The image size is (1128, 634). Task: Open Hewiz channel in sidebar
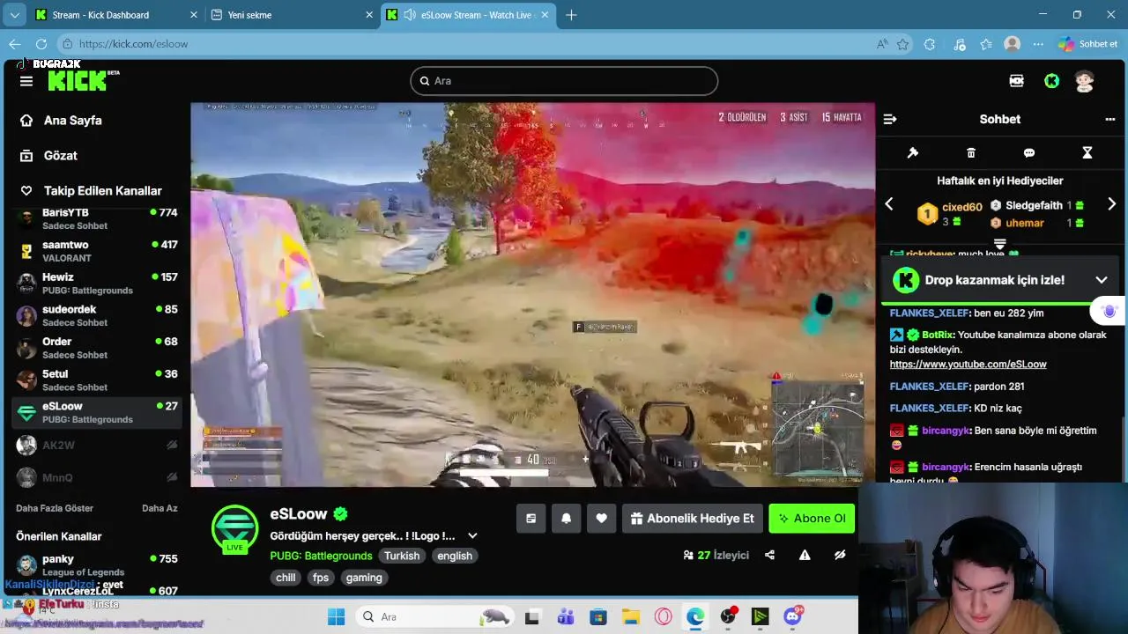[97, 284]
